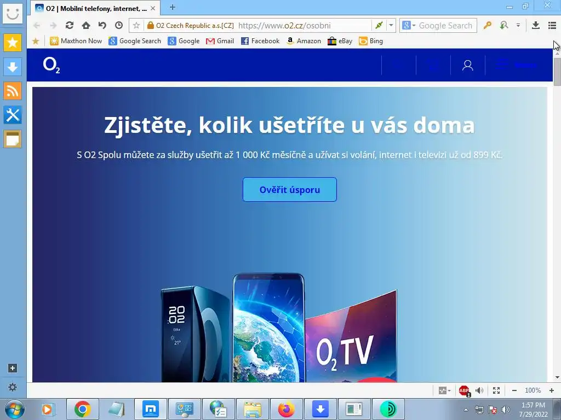Viewport: 561px width, 420px height.
Task: Open the Bing bookmark
Action: pyautogui.click(x=371, y=41)
